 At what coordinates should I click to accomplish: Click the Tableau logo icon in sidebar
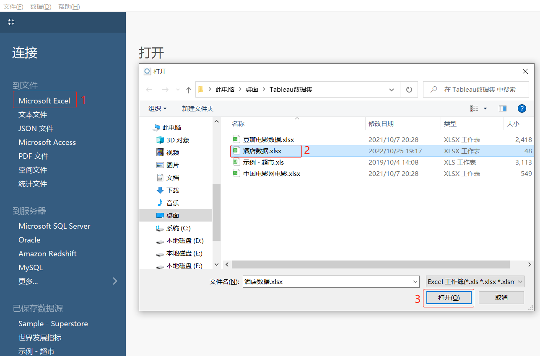pyautogui.click(x=11, y=22)
